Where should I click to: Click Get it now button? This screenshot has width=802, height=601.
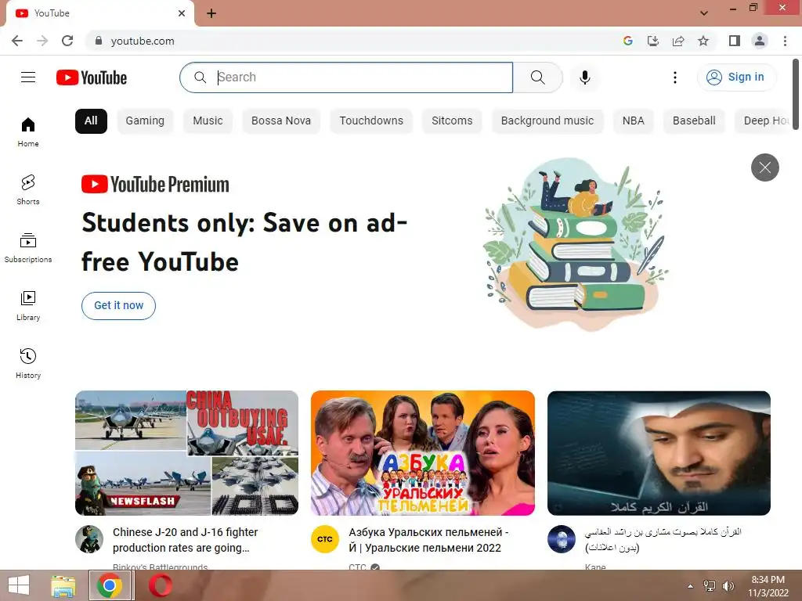(119, 306)
